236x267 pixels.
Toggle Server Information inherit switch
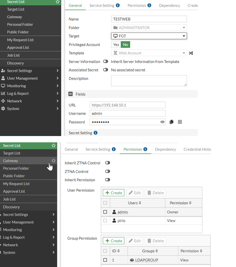[106, 61]
